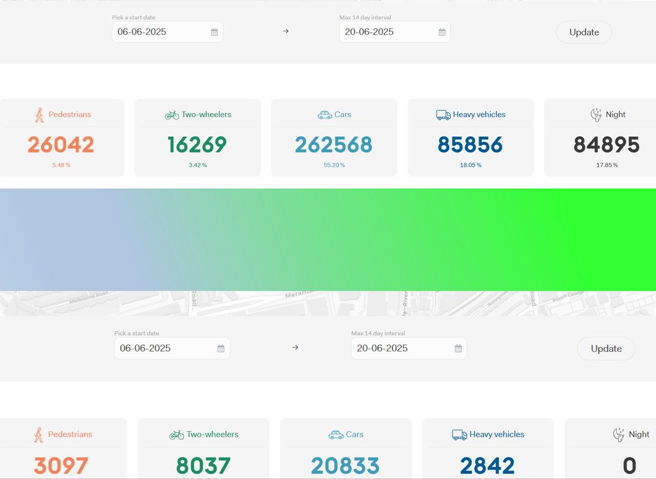Click the 55.20 % cars share

pos(334,165)
